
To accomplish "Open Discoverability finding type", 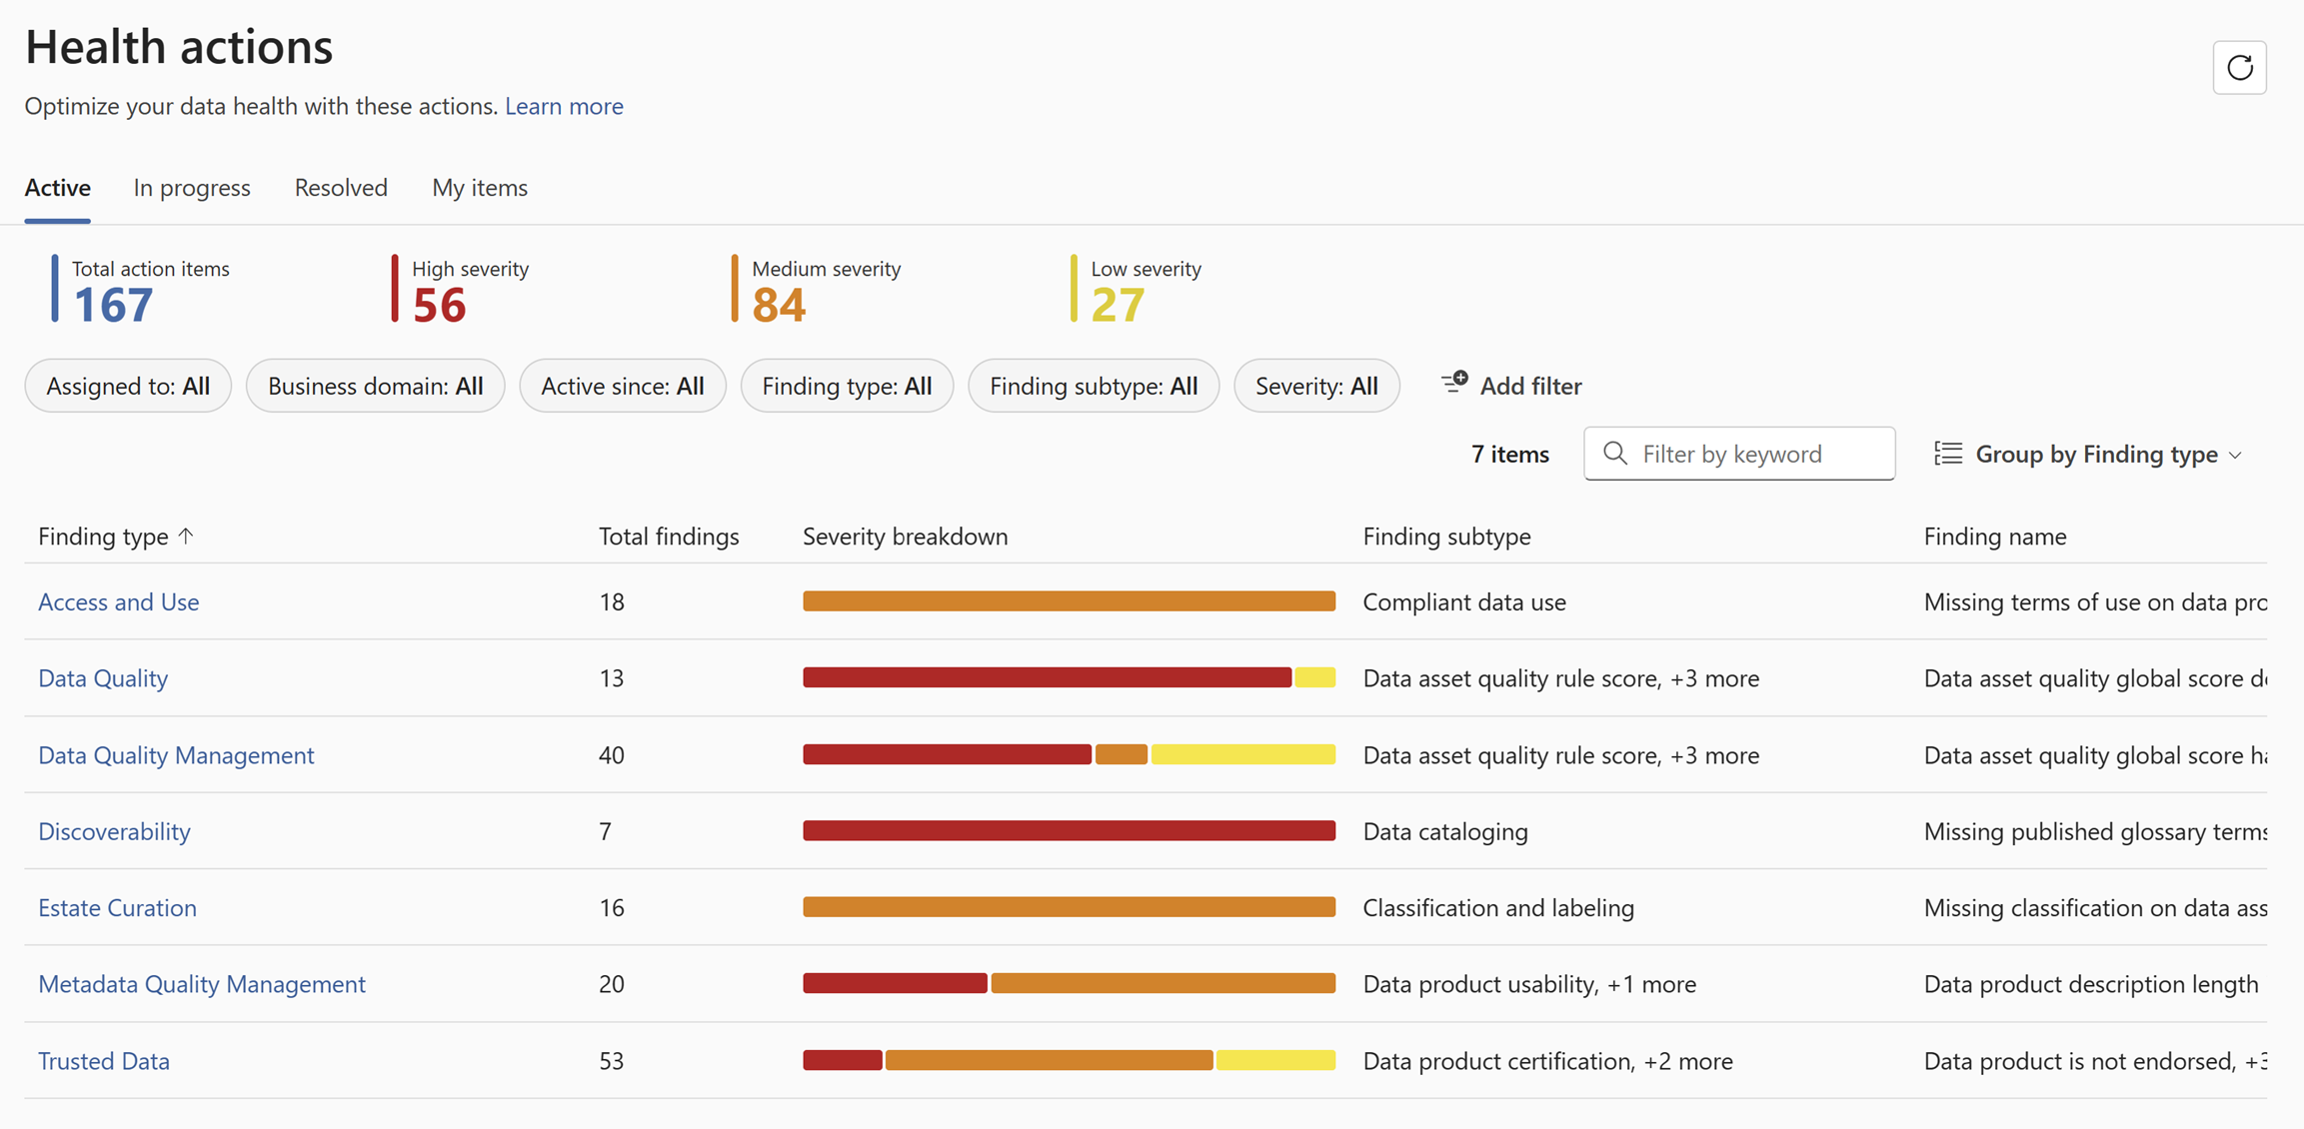I will pyautogui.click(x=114, y=831).
